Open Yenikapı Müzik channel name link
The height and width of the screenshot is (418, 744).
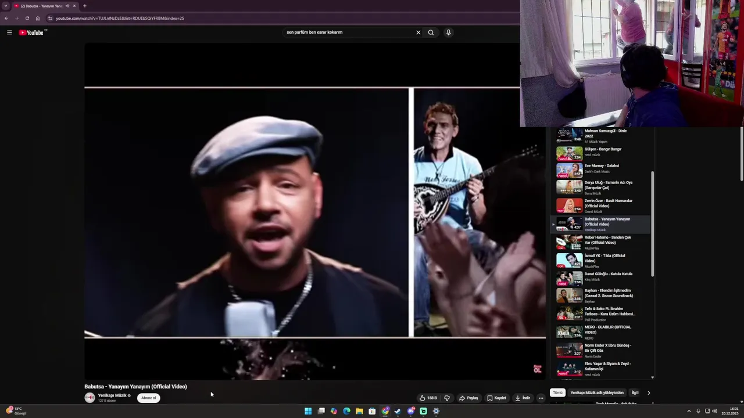click(x=112, y=395)
